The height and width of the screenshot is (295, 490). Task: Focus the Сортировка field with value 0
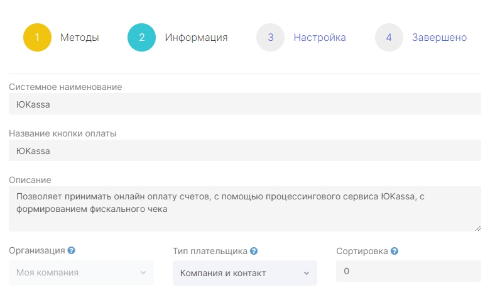(x=409, y=271)
